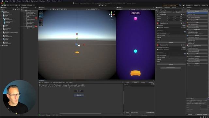This screenshot has height=118, width=209.
Task: Select Ball Material asset
Action: point(8,20)
